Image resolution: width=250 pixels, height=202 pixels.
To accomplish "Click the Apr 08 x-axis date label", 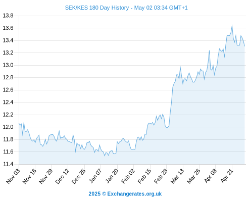I will tap(210, 176).
